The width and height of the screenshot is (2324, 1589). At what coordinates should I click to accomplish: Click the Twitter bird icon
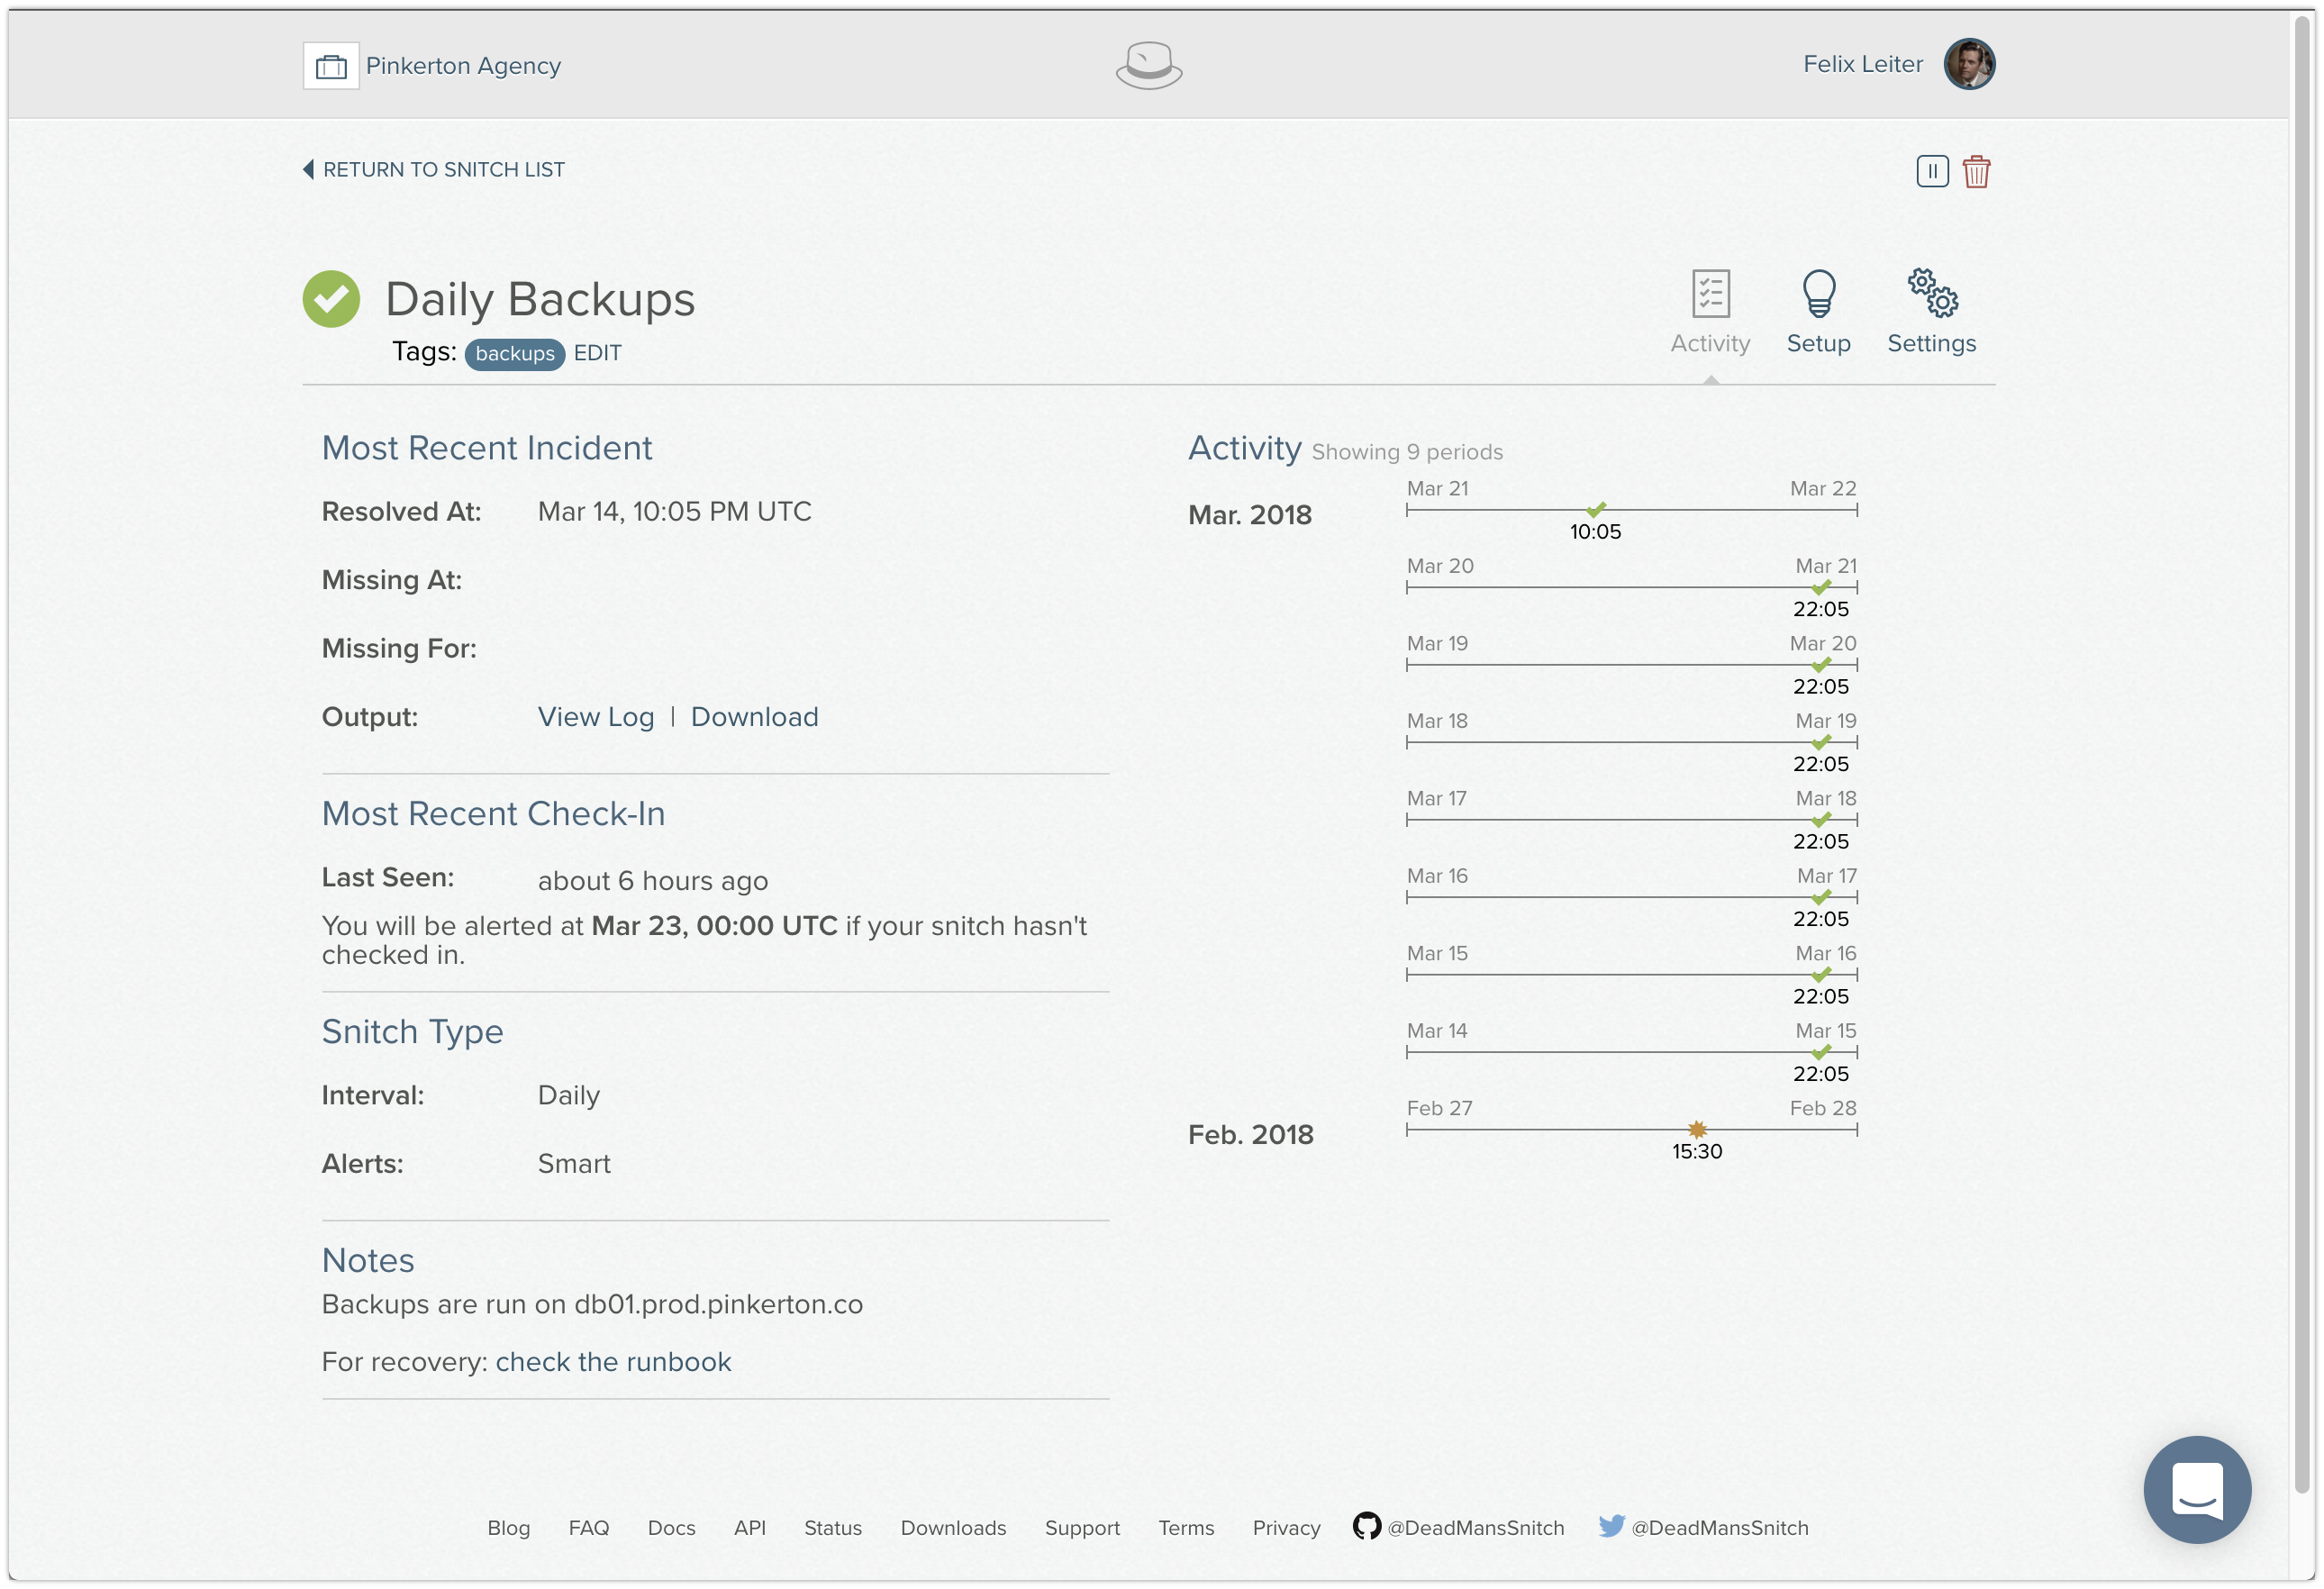click(x=1611, y=1526)
